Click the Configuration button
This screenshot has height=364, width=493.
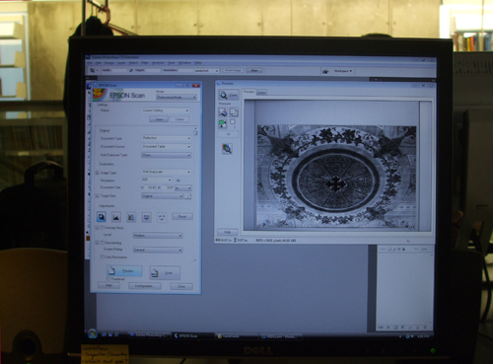pos(145,286)
